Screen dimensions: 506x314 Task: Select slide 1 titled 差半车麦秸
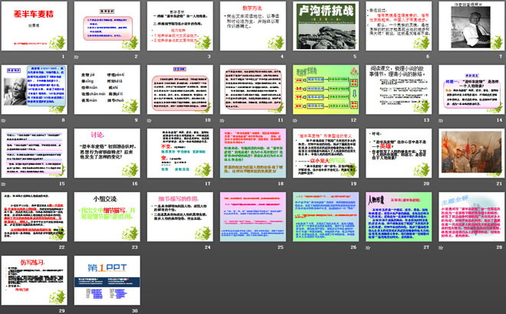[x=34, y=26]
